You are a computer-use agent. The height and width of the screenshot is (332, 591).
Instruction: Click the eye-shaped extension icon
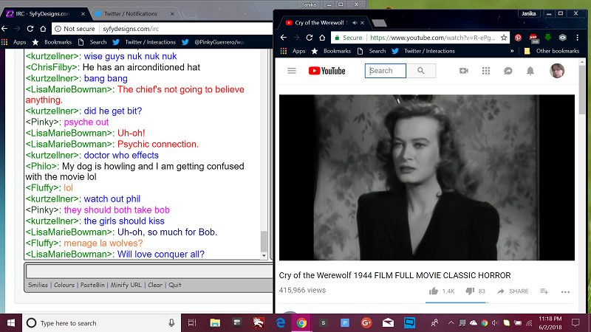click(563, 38)
